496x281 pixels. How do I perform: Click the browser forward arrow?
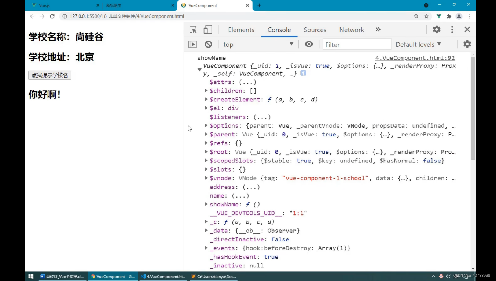[42, 16]
